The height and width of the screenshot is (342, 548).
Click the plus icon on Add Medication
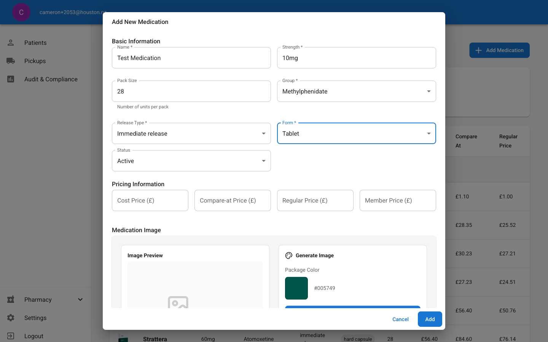(479, 50)
